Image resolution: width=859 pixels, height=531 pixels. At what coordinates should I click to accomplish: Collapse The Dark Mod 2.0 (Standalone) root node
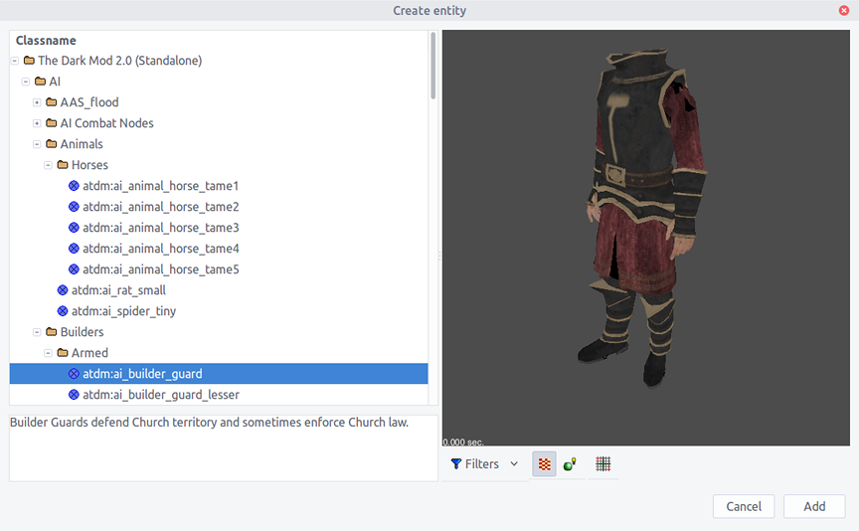15,61
